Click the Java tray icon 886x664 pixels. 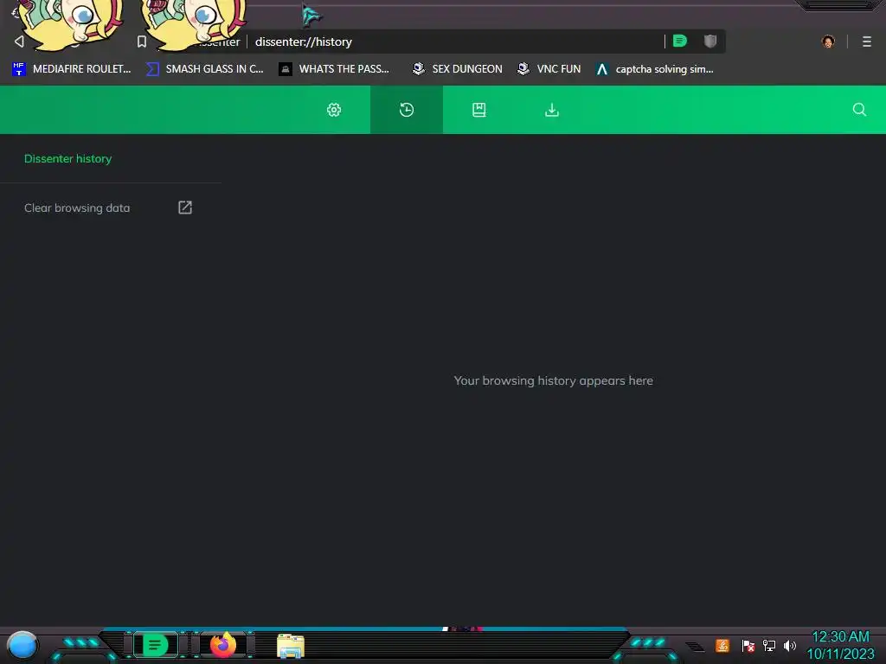click(722, 645)
